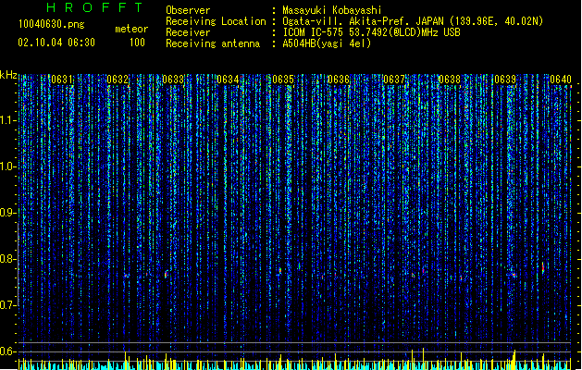Click the 0636 time marker
This screenshot has height=370, width=582.
point(339,80)
